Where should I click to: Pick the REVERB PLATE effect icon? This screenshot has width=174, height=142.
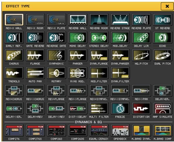(141, 20)
